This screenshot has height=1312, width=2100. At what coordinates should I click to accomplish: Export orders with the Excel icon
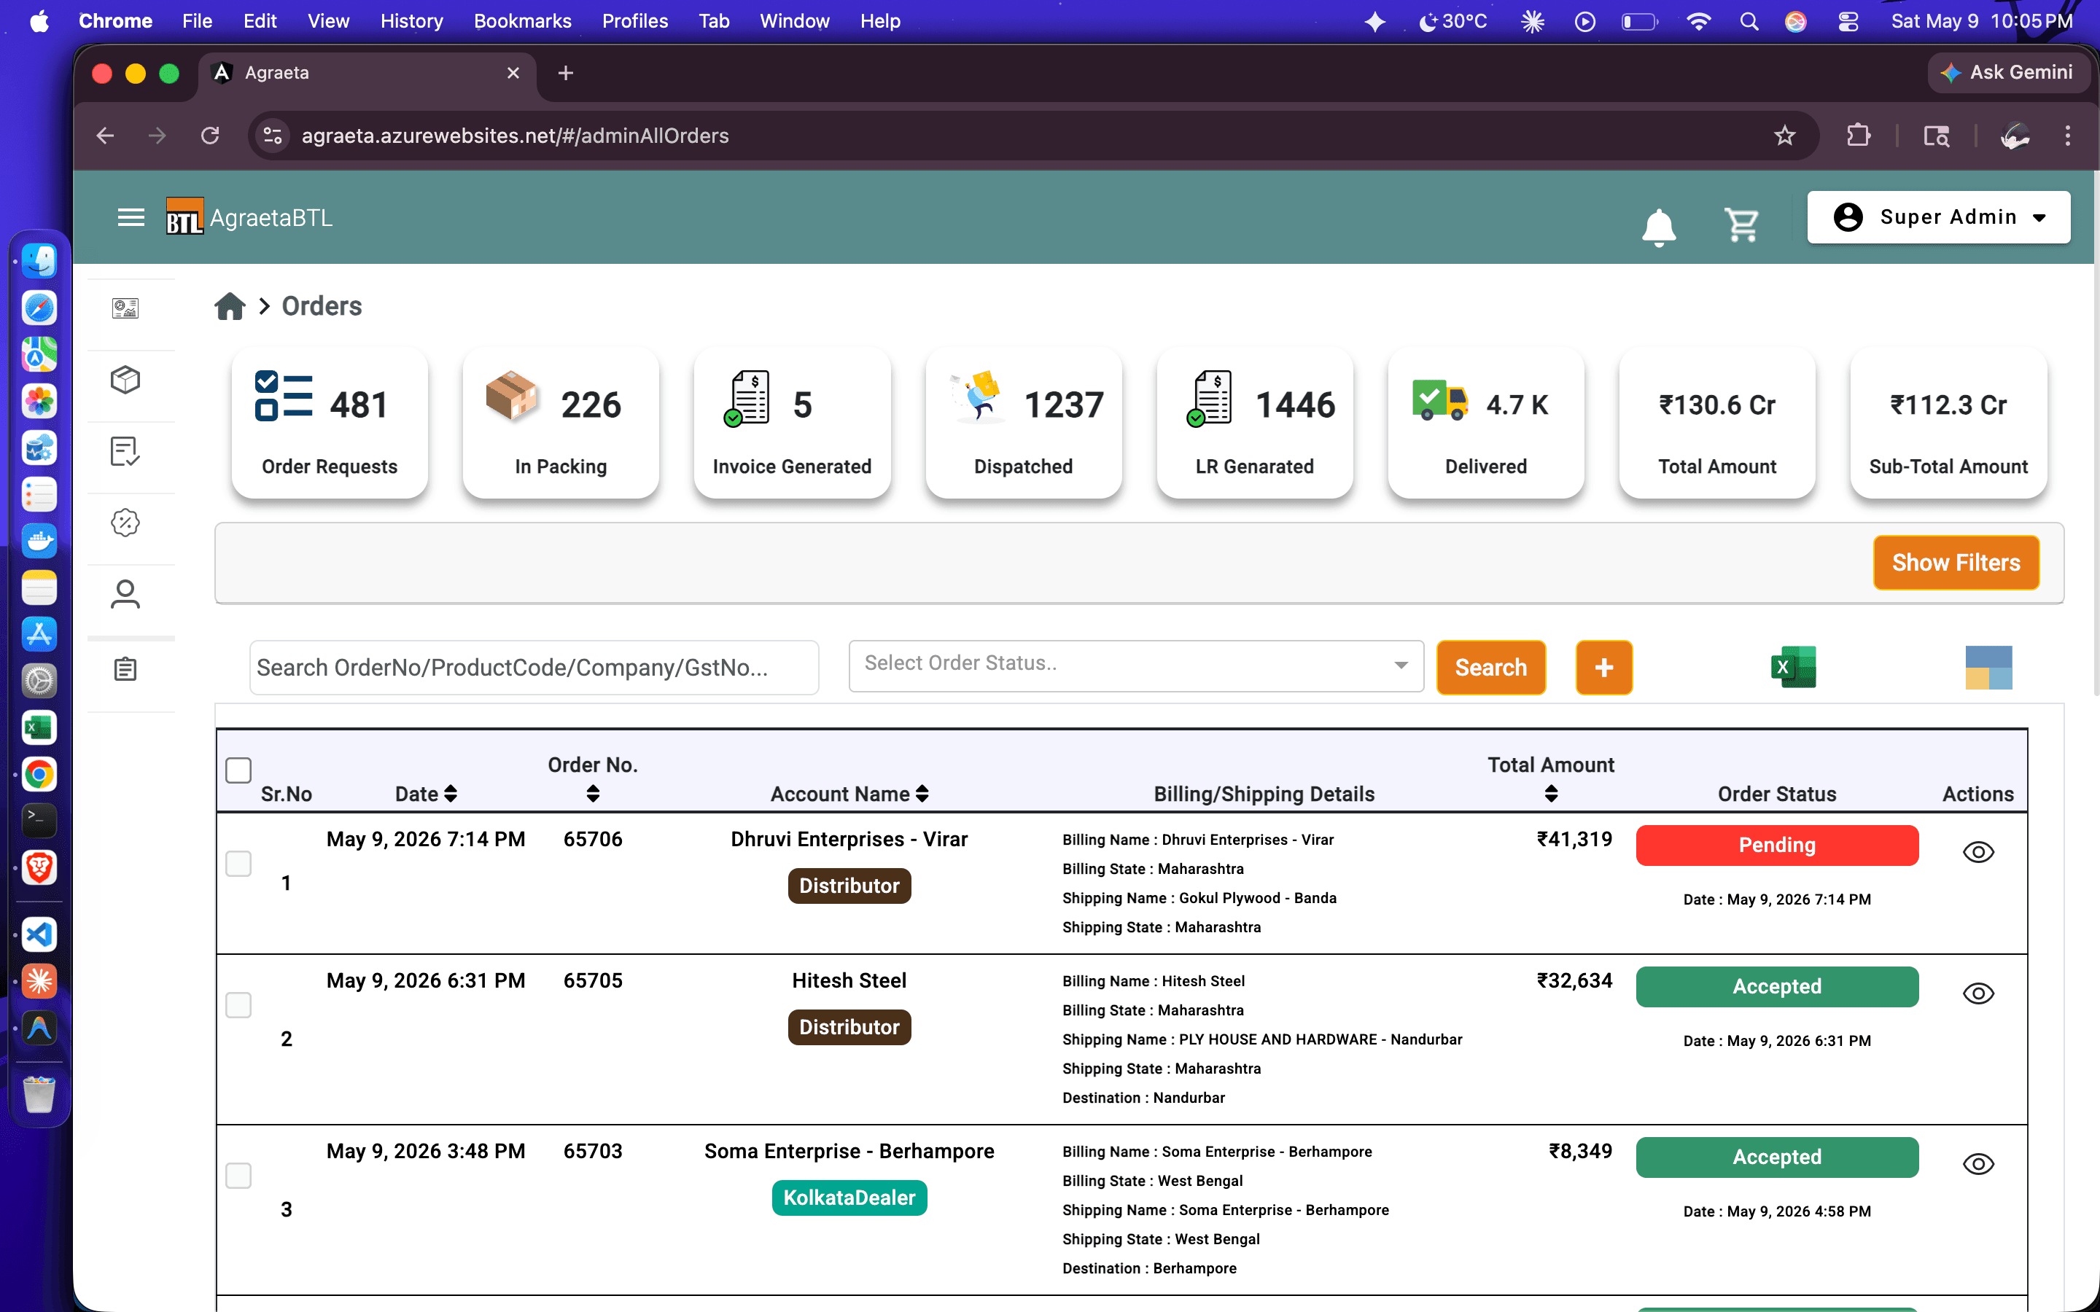[1793, 666]
